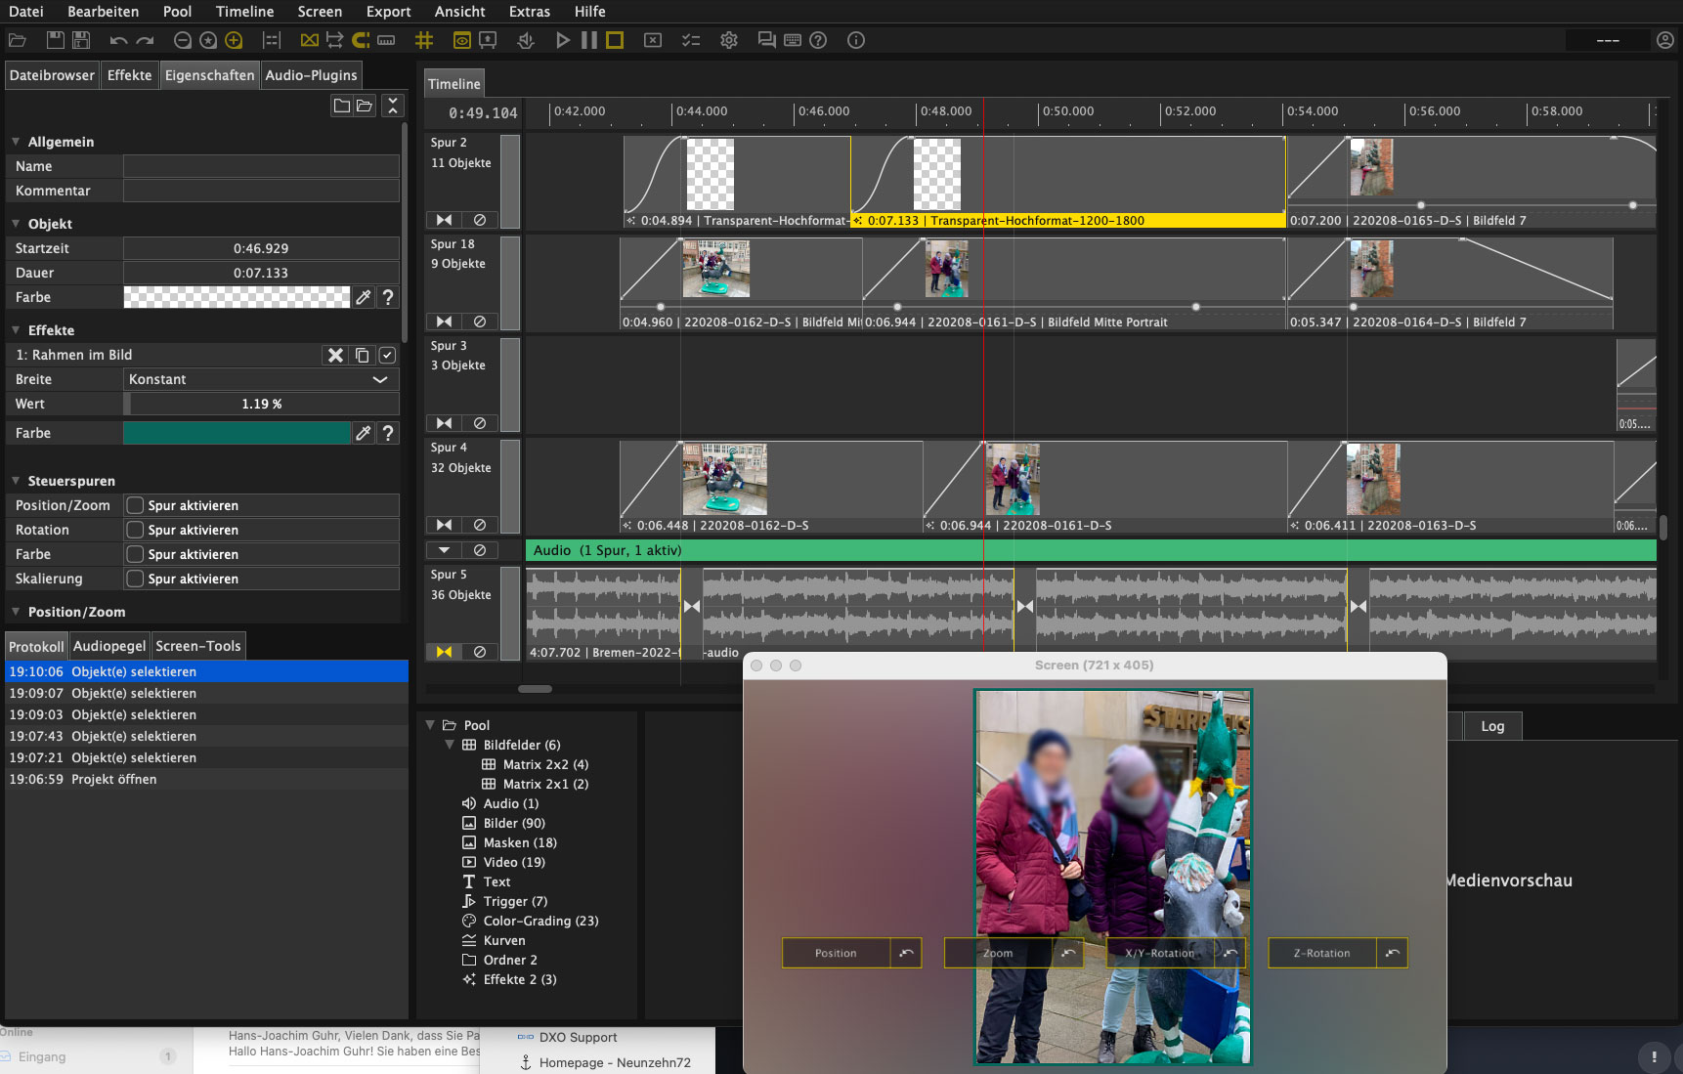Zoom in the timeline with the yellow plus icon
This screenshot has height=1074, width=1683.
click(x=234, y=40)
